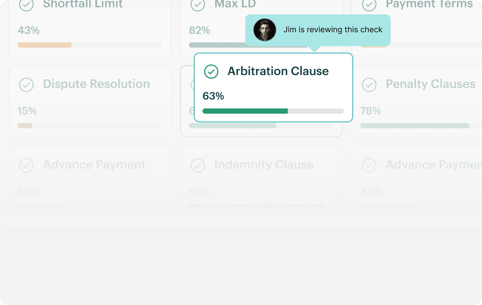The image size is (482, 305).
Task: Select the Dispute Resolution check icon
Action: 26,85
